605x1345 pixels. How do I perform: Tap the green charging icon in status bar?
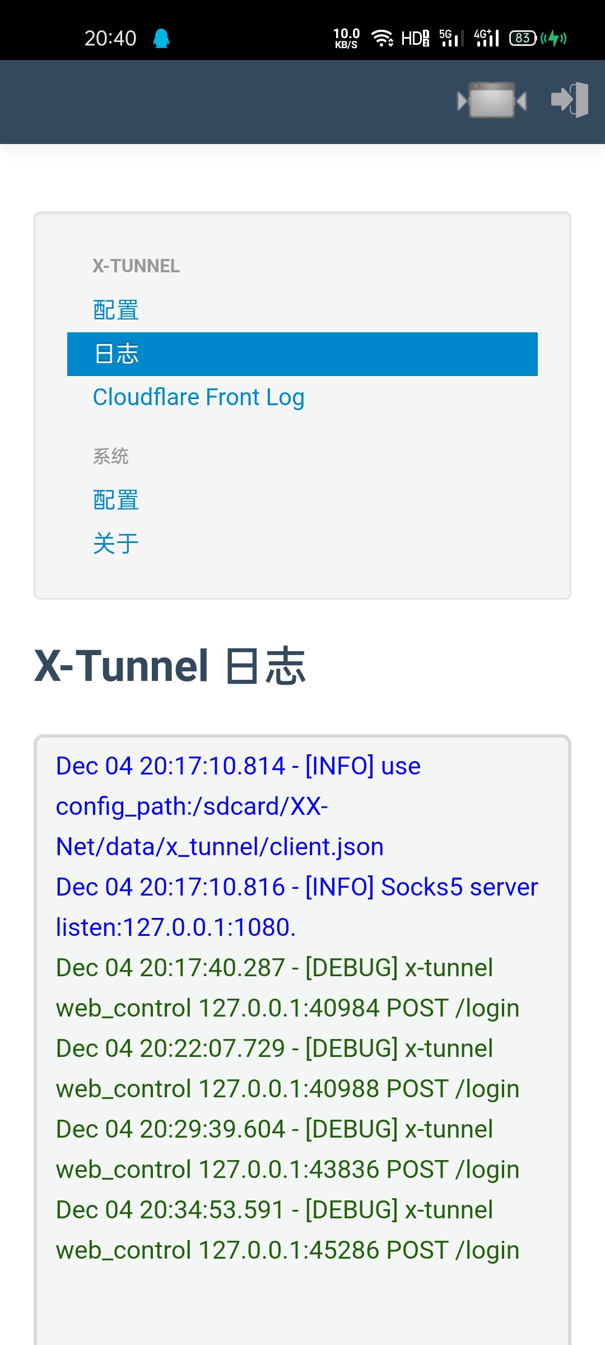click(553, 38)
